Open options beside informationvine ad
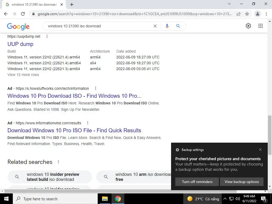Screen dimensions: 272x204 [x=88, y=123]
